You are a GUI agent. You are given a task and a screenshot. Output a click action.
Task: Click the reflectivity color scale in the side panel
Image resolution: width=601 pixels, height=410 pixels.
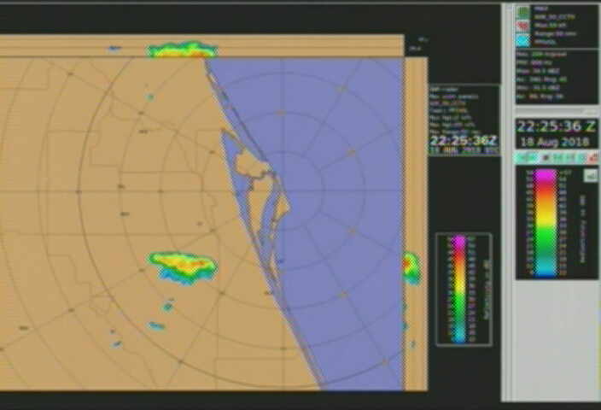tap(546, 224)
